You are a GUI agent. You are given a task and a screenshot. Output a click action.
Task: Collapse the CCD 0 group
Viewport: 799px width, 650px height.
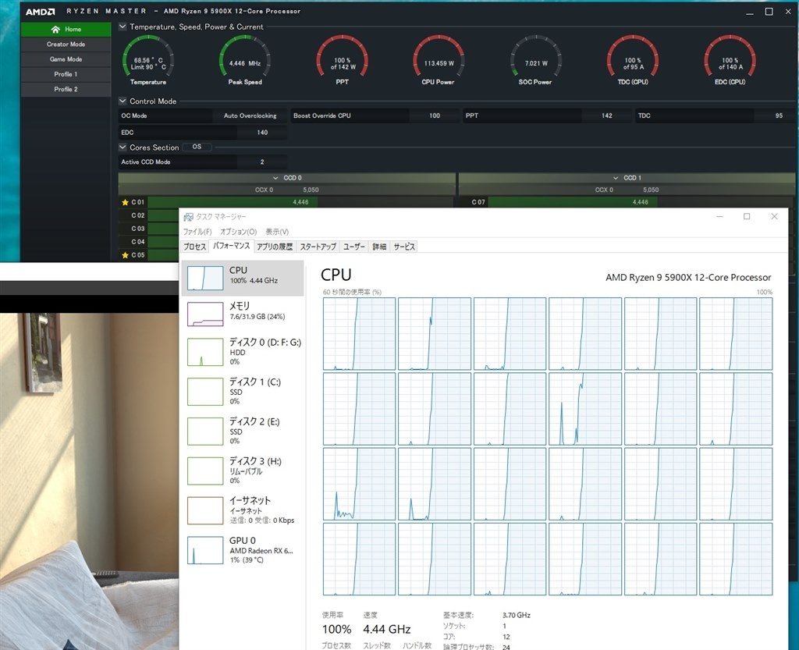(x=275, y=178)
